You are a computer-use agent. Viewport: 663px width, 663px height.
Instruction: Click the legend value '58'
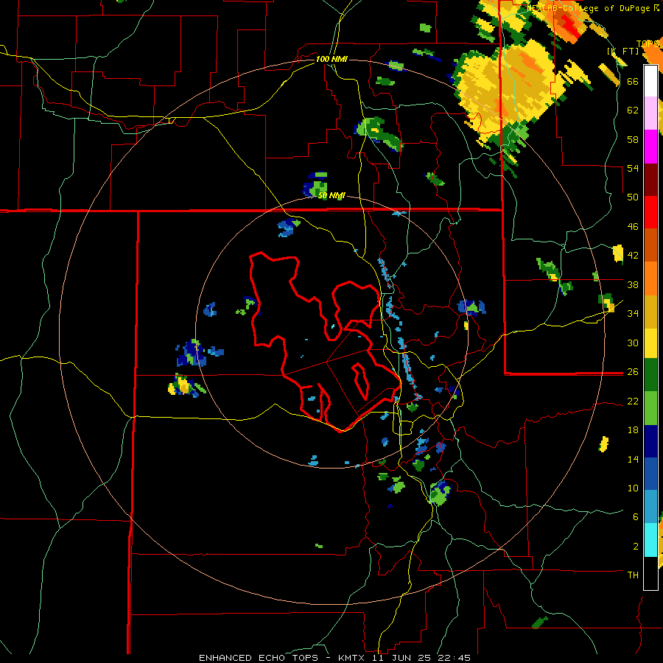[633, 139]
